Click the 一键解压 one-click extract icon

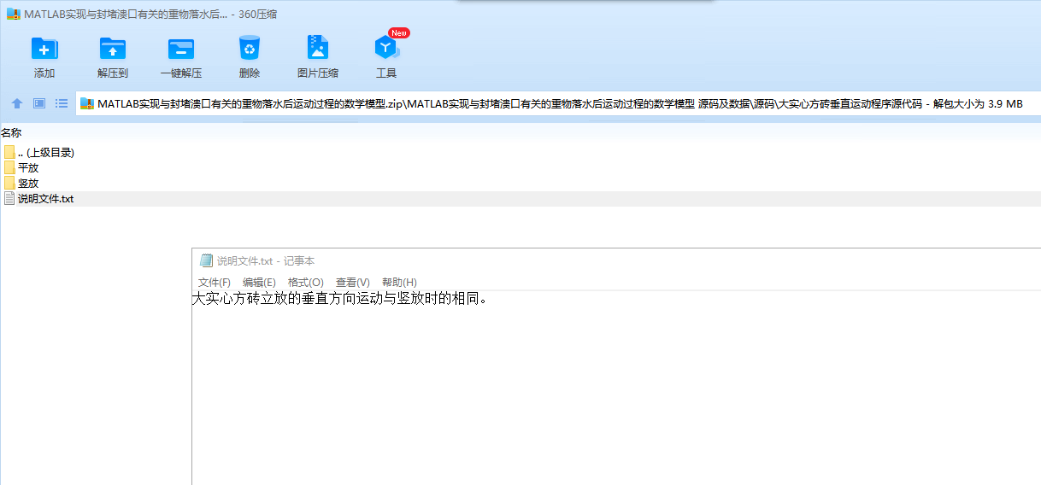(181, 48)
